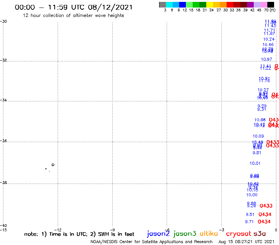Click the orange swatch above 30
Image resolution: width=279 pixels, height=245 pixels.
click(x=223, y=5)
